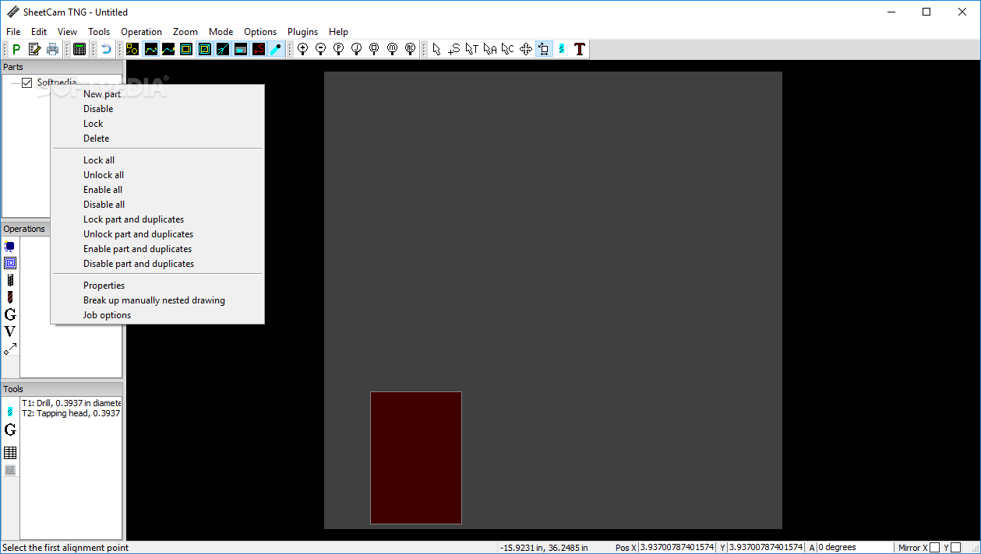Select the arrow-C edit mode icon

507,49
